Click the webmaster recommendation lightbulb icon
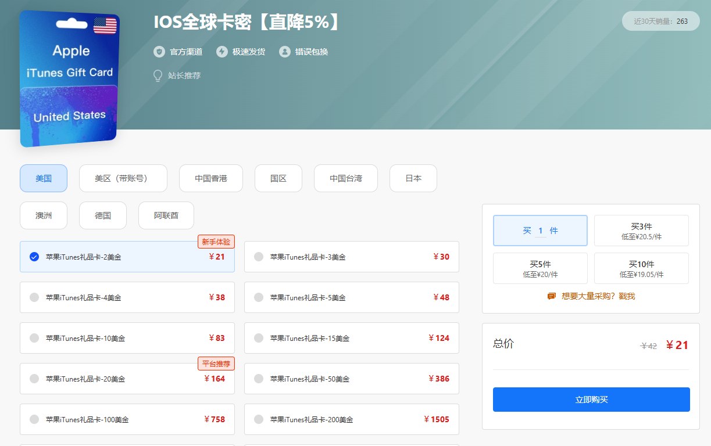711x446 pixels. (158, 75)
